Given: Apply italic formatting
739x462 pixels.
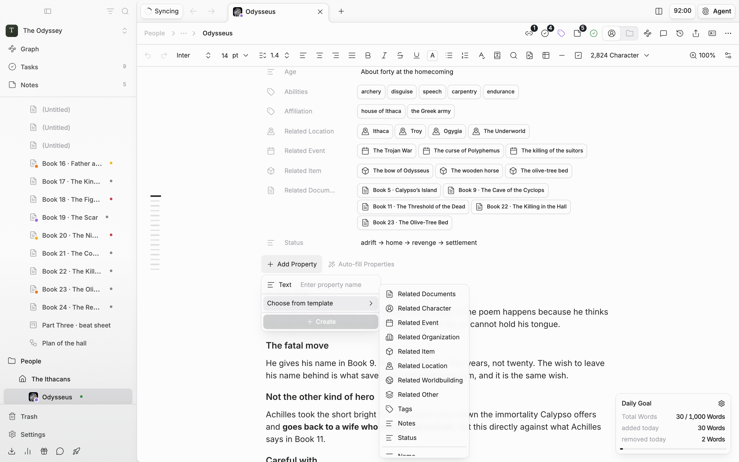Looking at the screenshot, I should [x=384, y=55].
